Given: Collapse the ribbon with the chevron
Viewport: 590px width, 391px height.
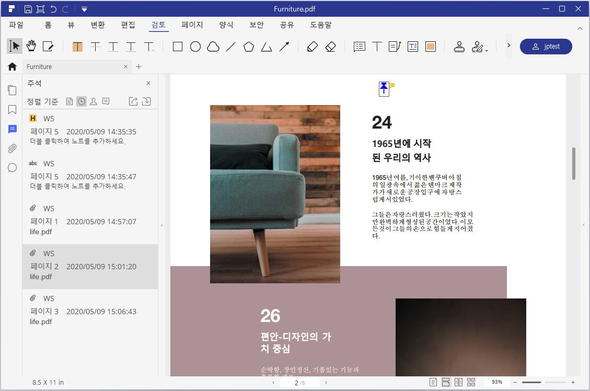Looking at the screenshot, I should (580, 29).
